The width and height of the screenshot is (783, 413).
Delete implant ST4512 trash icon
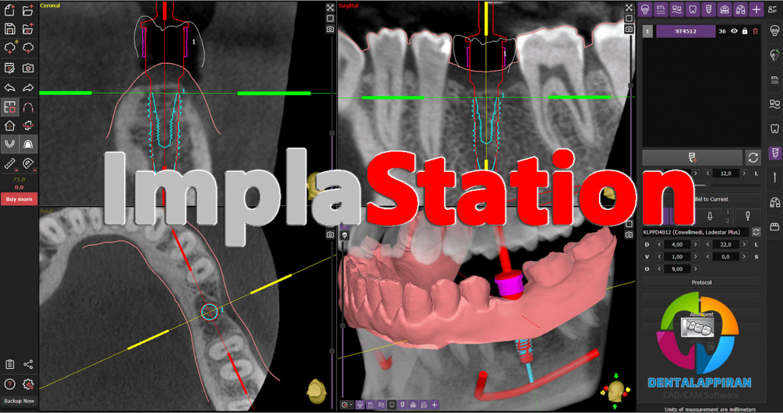point(756,31)
